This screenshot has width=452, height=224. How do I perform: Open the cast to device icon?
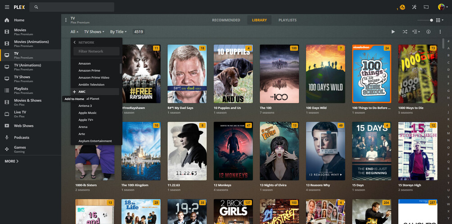tap(426, 7)
